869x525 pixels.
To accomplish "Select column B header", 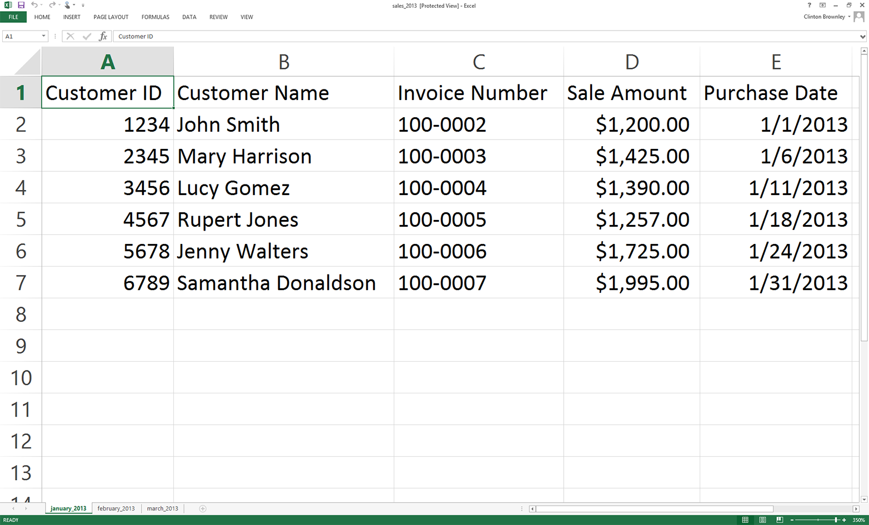I will [x=284, y=62].
